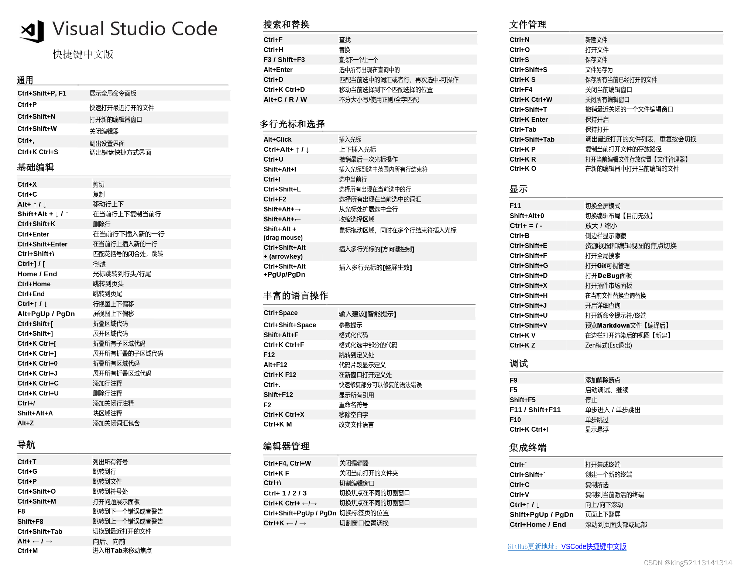Click the 丰富的语言操作 heading
738x570 pixels.
(x=295, y=296)
